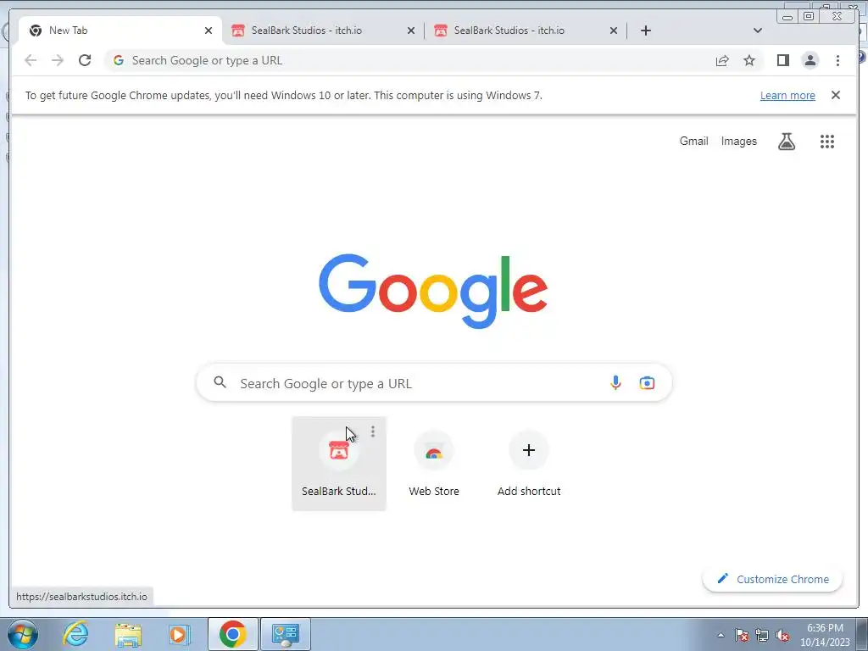The width and height of the screenshot is (868, 651).
Task: Open the Windows Start menu
Action: [23, 634]
